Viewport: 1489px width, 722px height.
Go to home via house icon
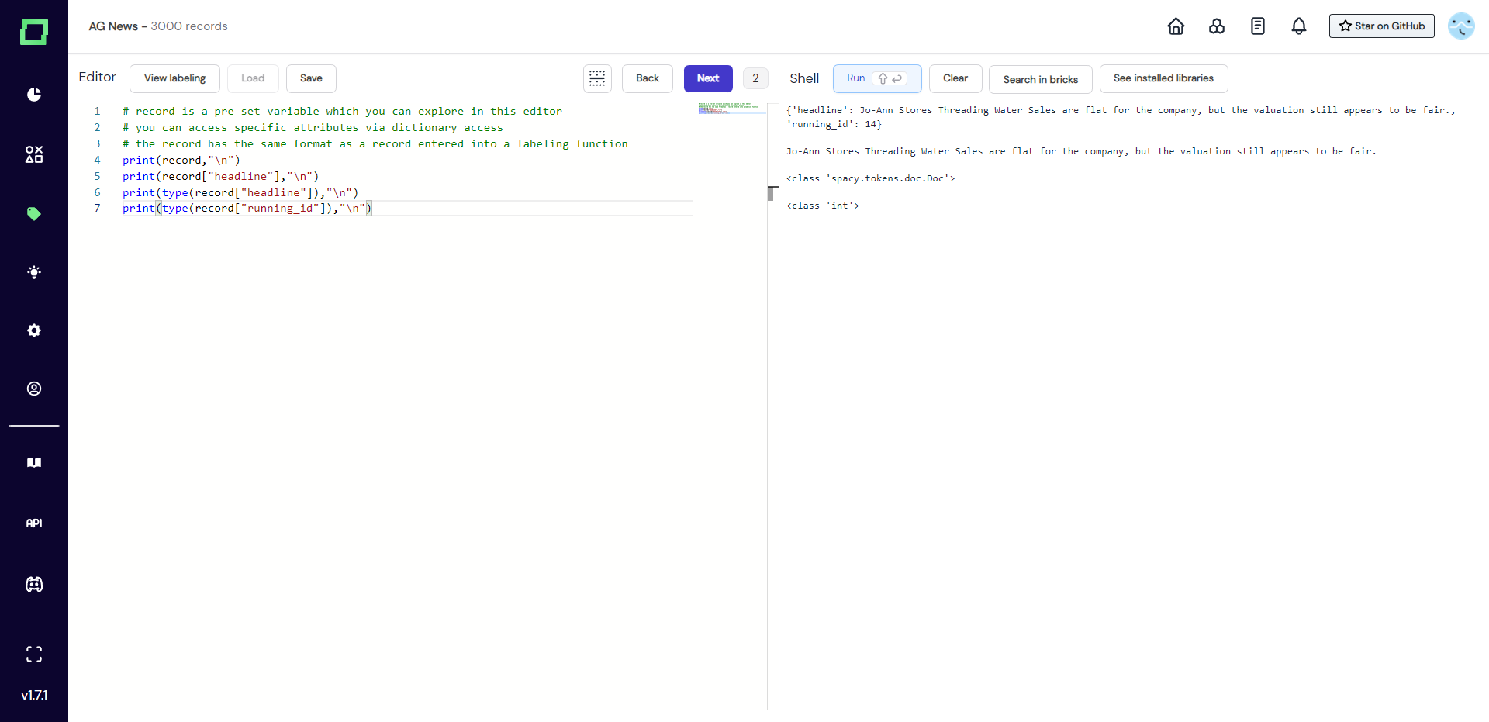pos(1176,26)
